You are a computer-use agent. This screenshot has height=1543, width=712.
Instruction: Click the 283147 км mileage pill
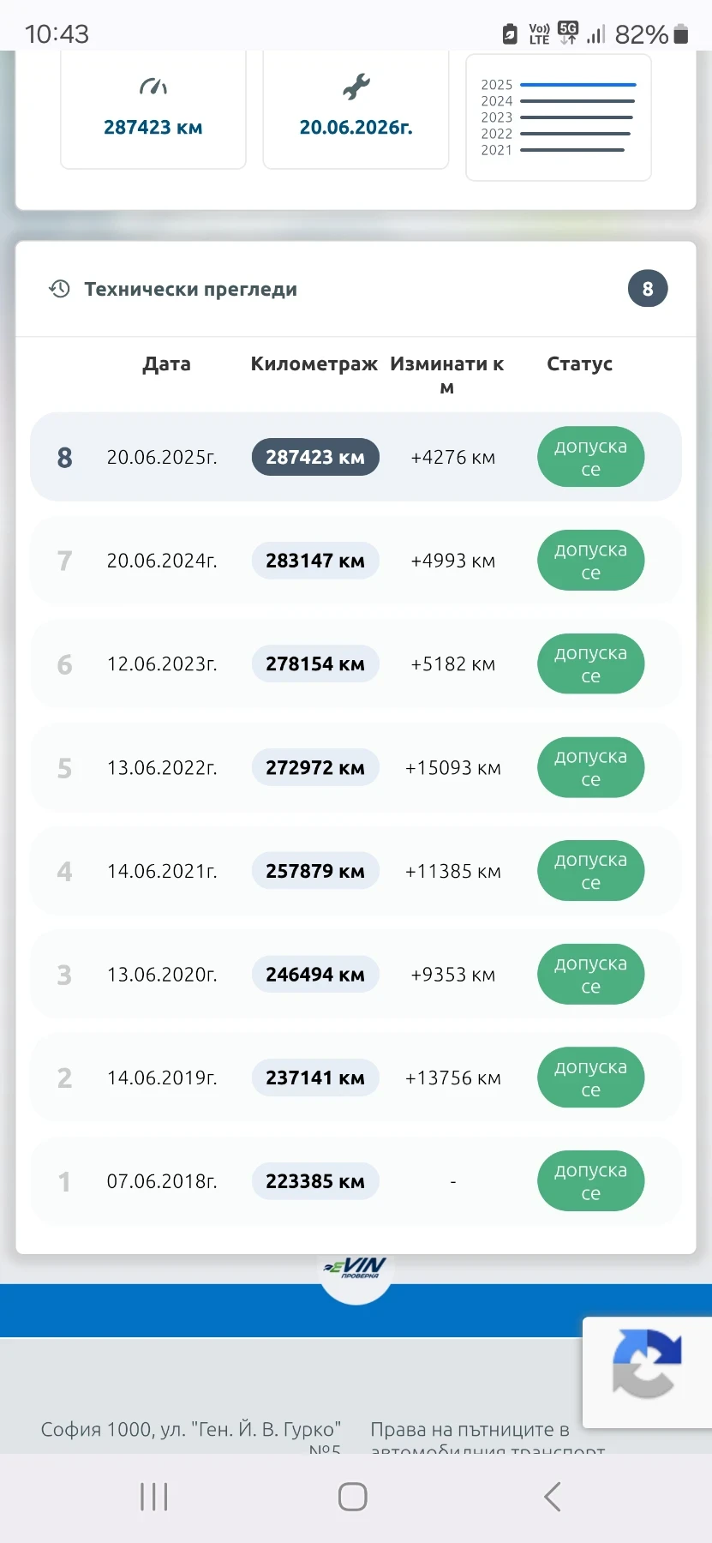tap(314, 561)
